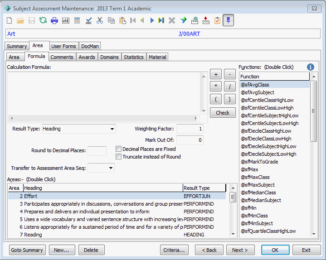This screenshot has width=326, height=260.
Task: Open the Awards sub-tab
Action: (x=87, y=57)
